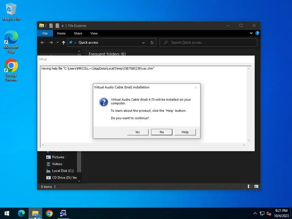Refresh the Quick access view
The height and width of the screenshot is (219, 292).
[152, 43]
